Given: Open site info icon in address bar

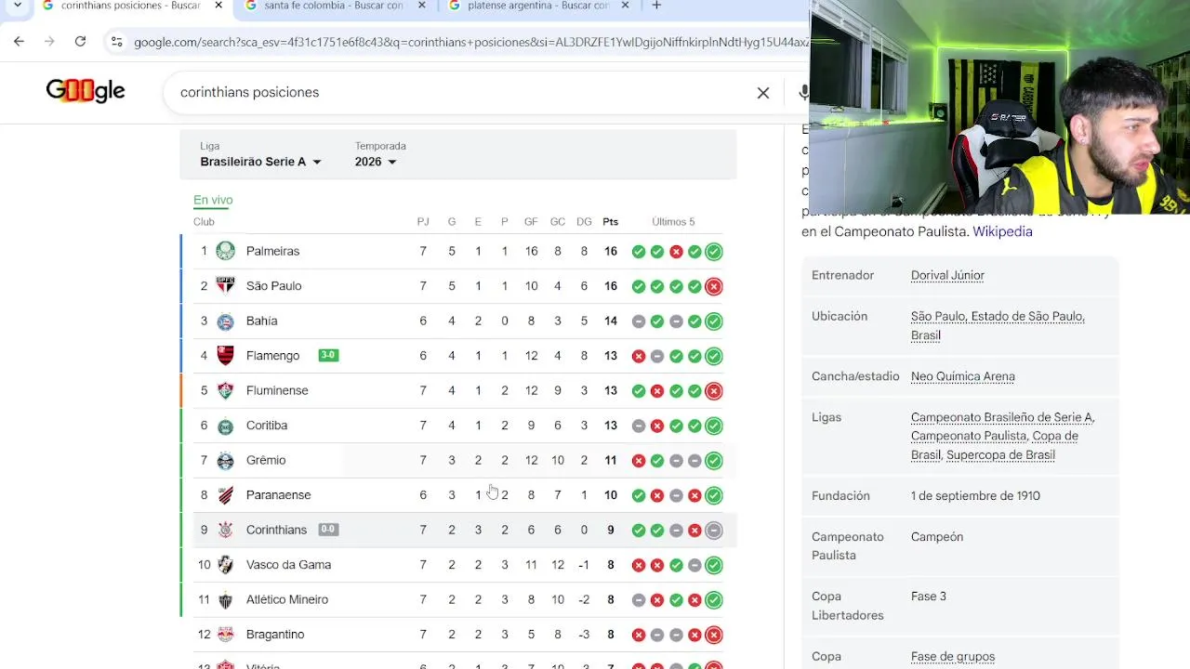Looking at the screenshot, I should (116, 41).
